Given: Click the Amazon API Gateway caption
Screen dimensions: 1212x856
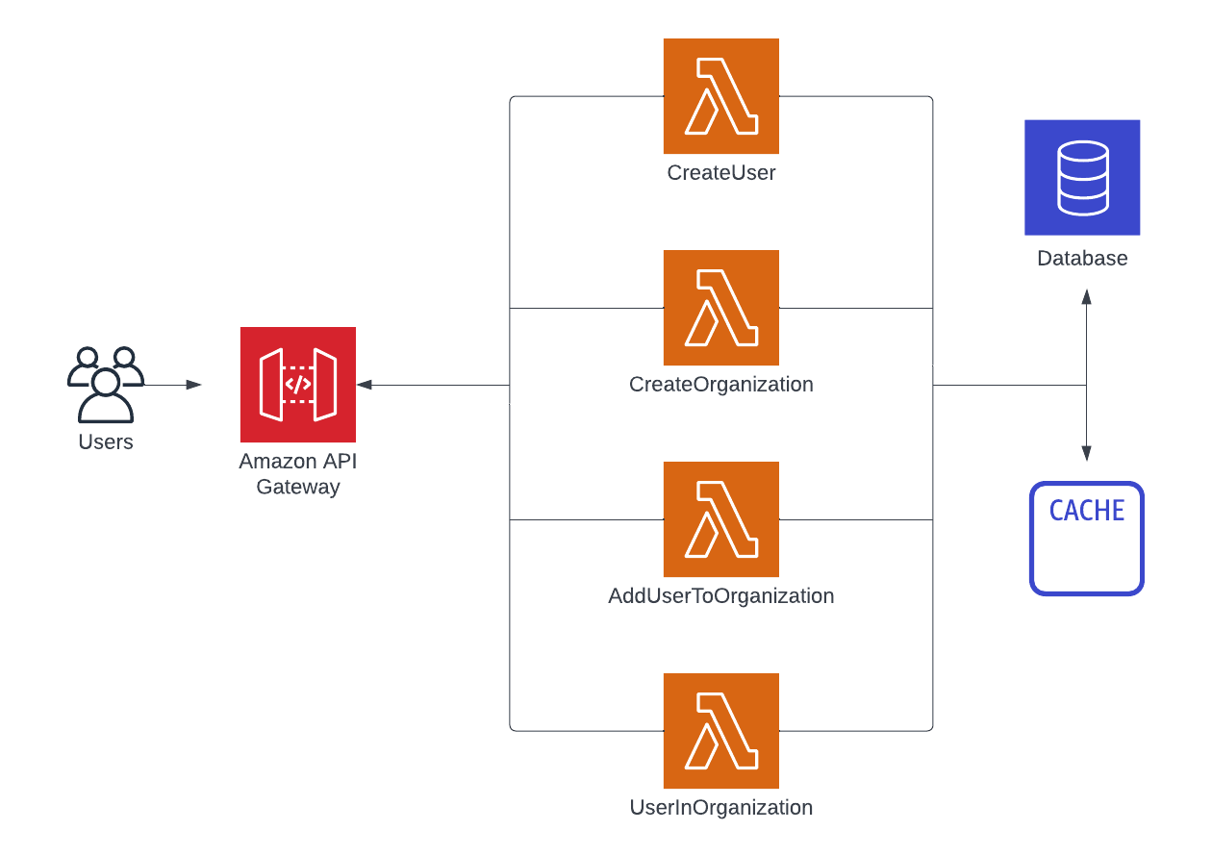Looking at the screenshot, I should [x=297, y=473].
